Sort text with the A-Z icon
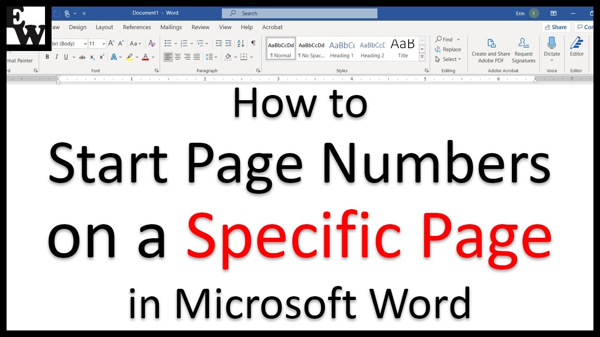Screen dimensions: 600x337 coord(240,44)
